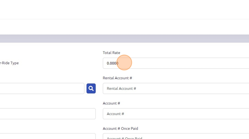The width and height of the screenshot is (249, 139).
Task: Click the left input across from Account #
Action: [48, 114]
